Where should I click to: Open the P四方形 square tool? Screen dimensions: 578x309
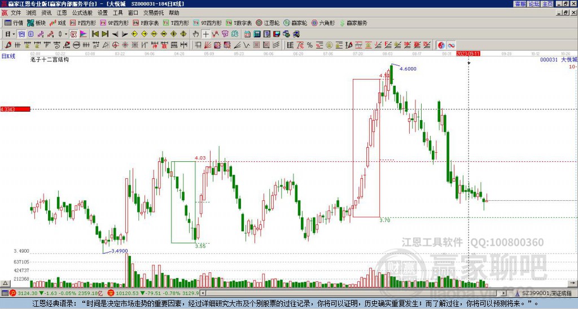83,23
